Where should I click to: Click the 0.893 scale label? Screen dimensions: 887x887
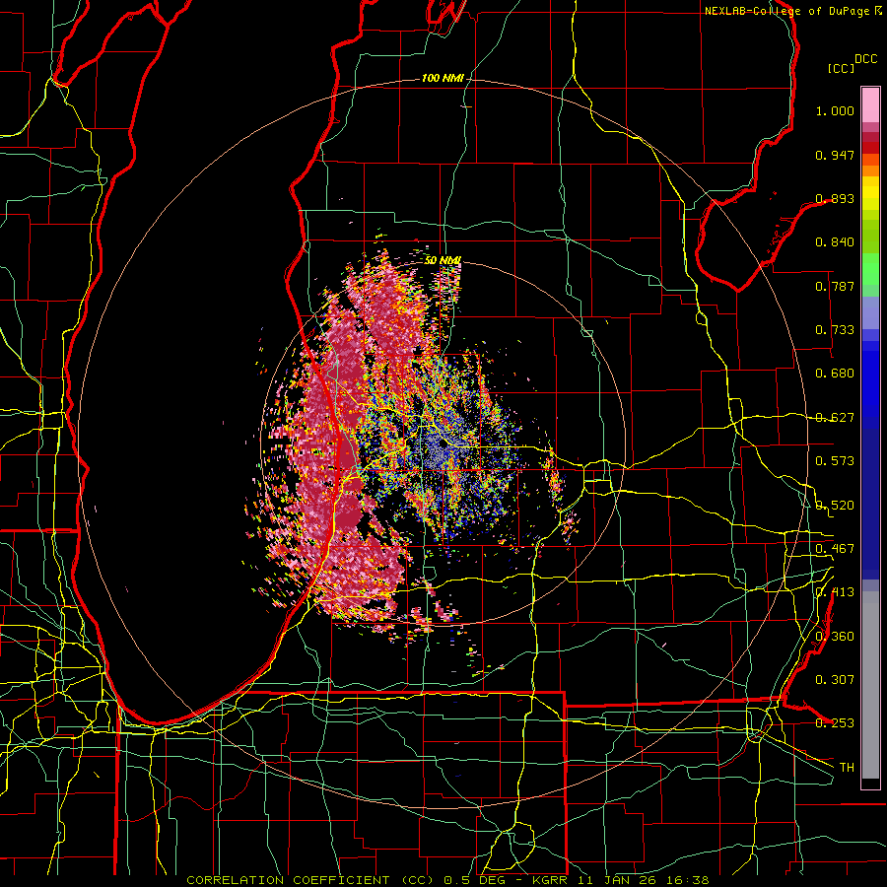(835, 198)
